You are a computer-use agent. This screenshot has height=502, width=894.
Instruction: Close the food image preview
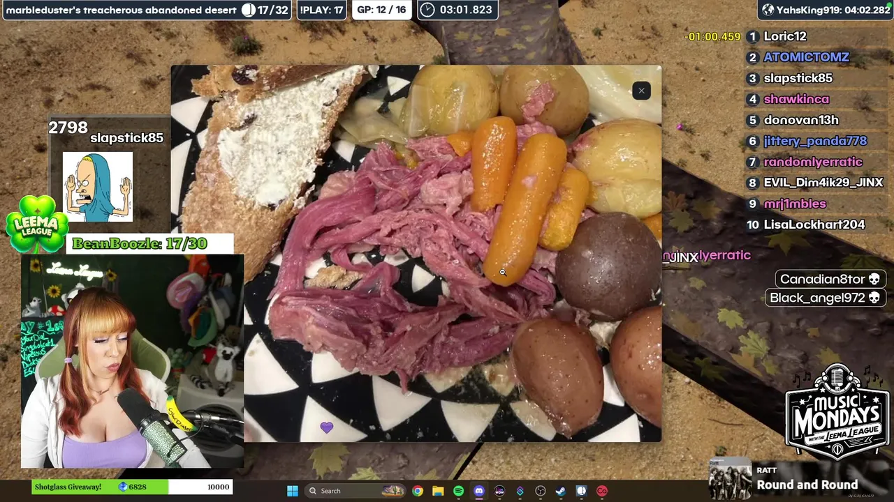[641, 91]
